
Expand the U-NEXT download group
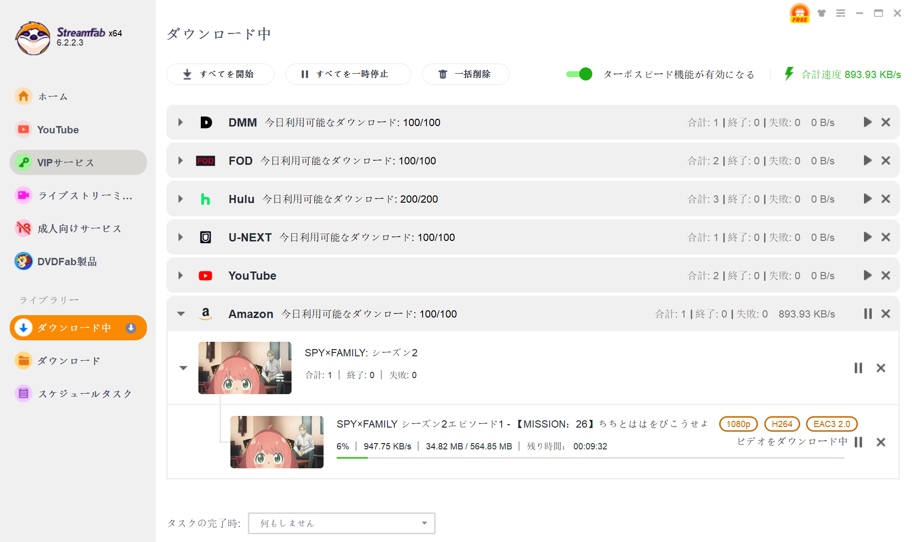180,237
